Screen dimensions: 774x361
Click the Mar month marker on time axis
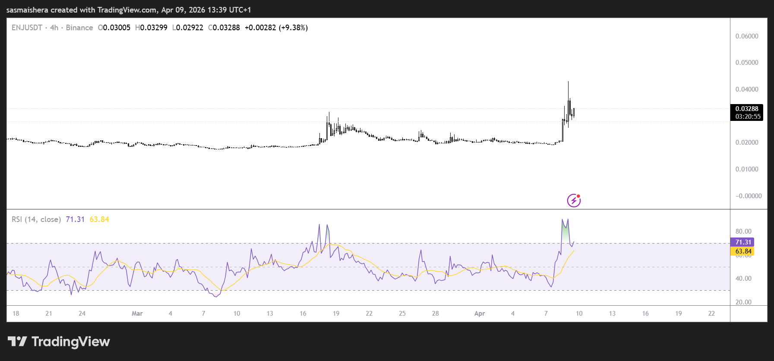[137, 313]
